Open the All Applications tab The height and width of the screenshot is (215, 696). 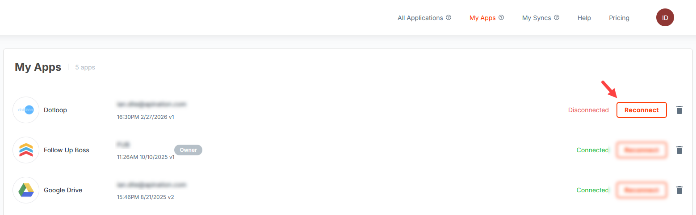(x=420, y=18)
